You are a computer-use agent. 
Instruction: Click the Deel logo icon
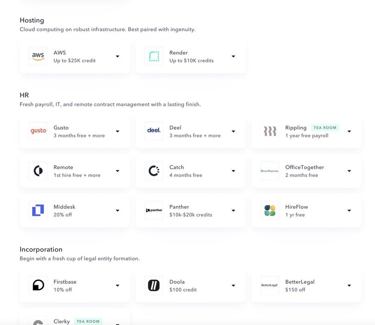click(154, 131)
